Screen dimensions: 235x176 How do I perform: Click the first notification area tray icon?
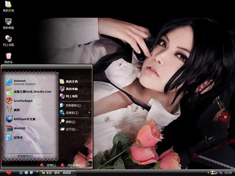212,173
